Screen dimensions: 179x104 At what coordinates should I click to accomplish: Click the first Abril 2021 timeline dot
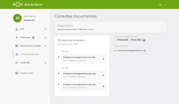(x=59, y=73)
